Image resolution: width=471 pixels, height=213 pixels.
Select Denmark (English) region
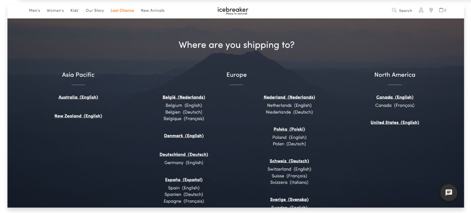[x=184, y=136]
